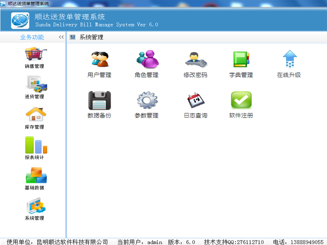Launch 在线升级 online upgrade arrow icon
Image resolution: width=327 pixels, height=245 pixels.
tap(289, 60)
